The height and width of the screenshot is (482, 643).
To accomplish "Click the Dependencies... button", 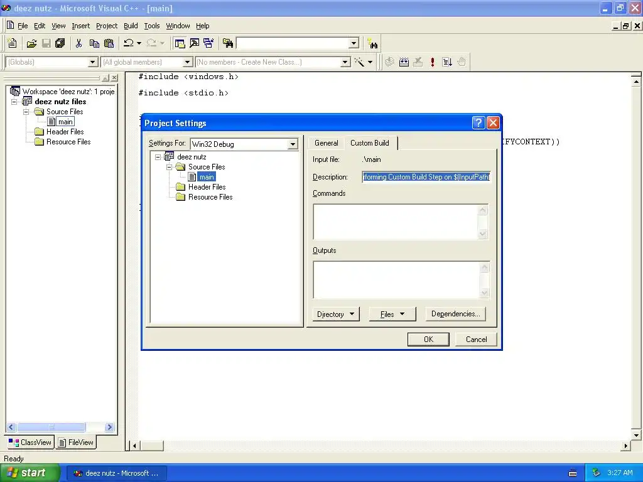I will [x=456, y=314].
